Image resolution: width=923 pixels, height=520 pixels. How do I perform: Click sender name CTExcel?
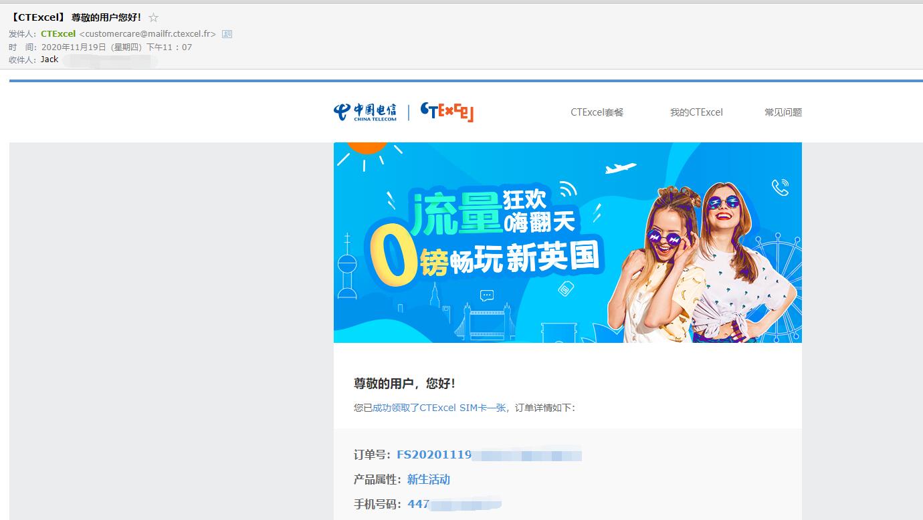(58, 33)
